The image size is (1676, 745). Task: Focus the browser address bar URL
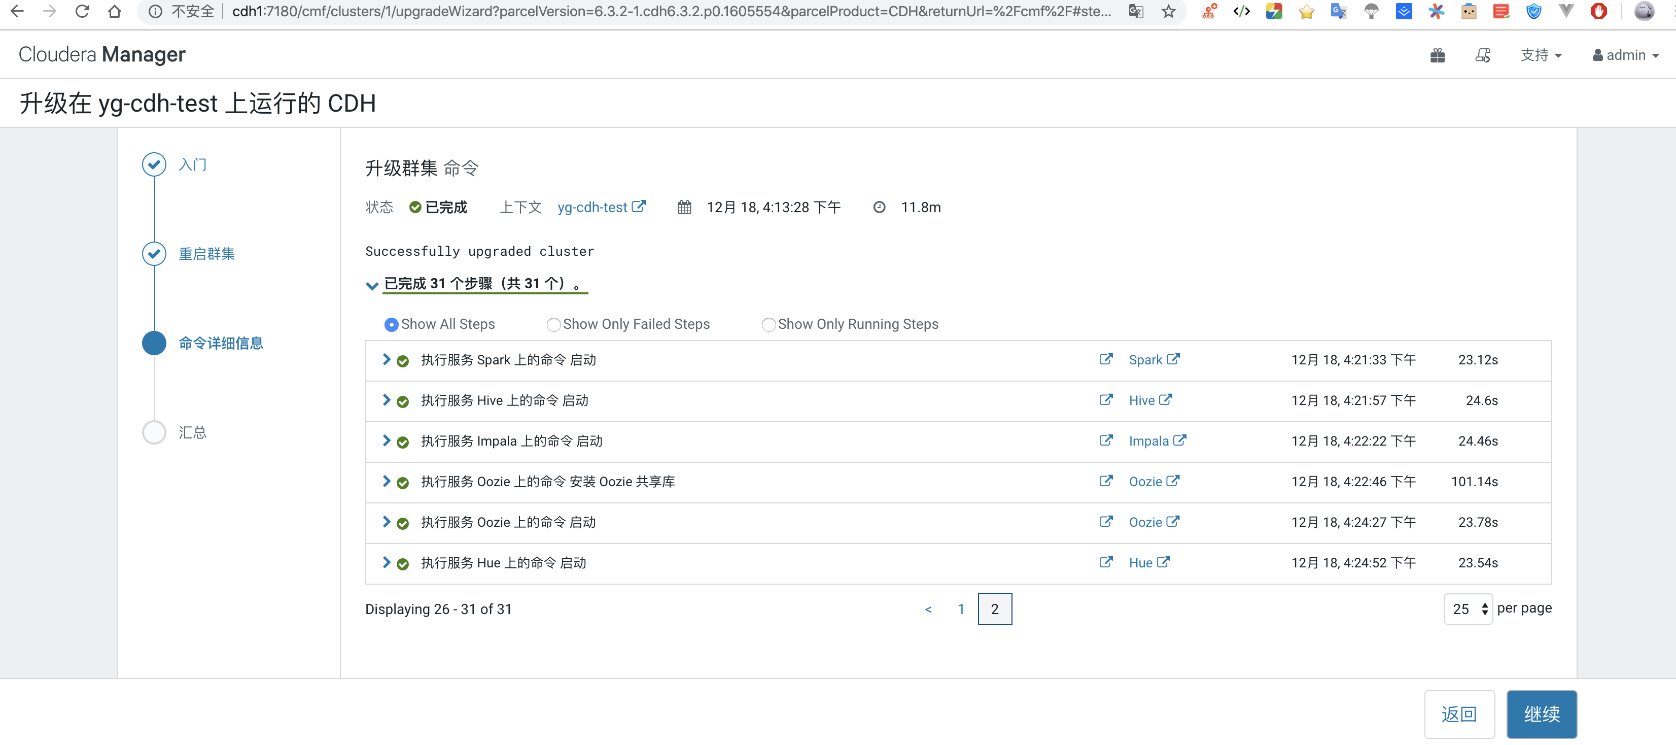click(671, 11)
